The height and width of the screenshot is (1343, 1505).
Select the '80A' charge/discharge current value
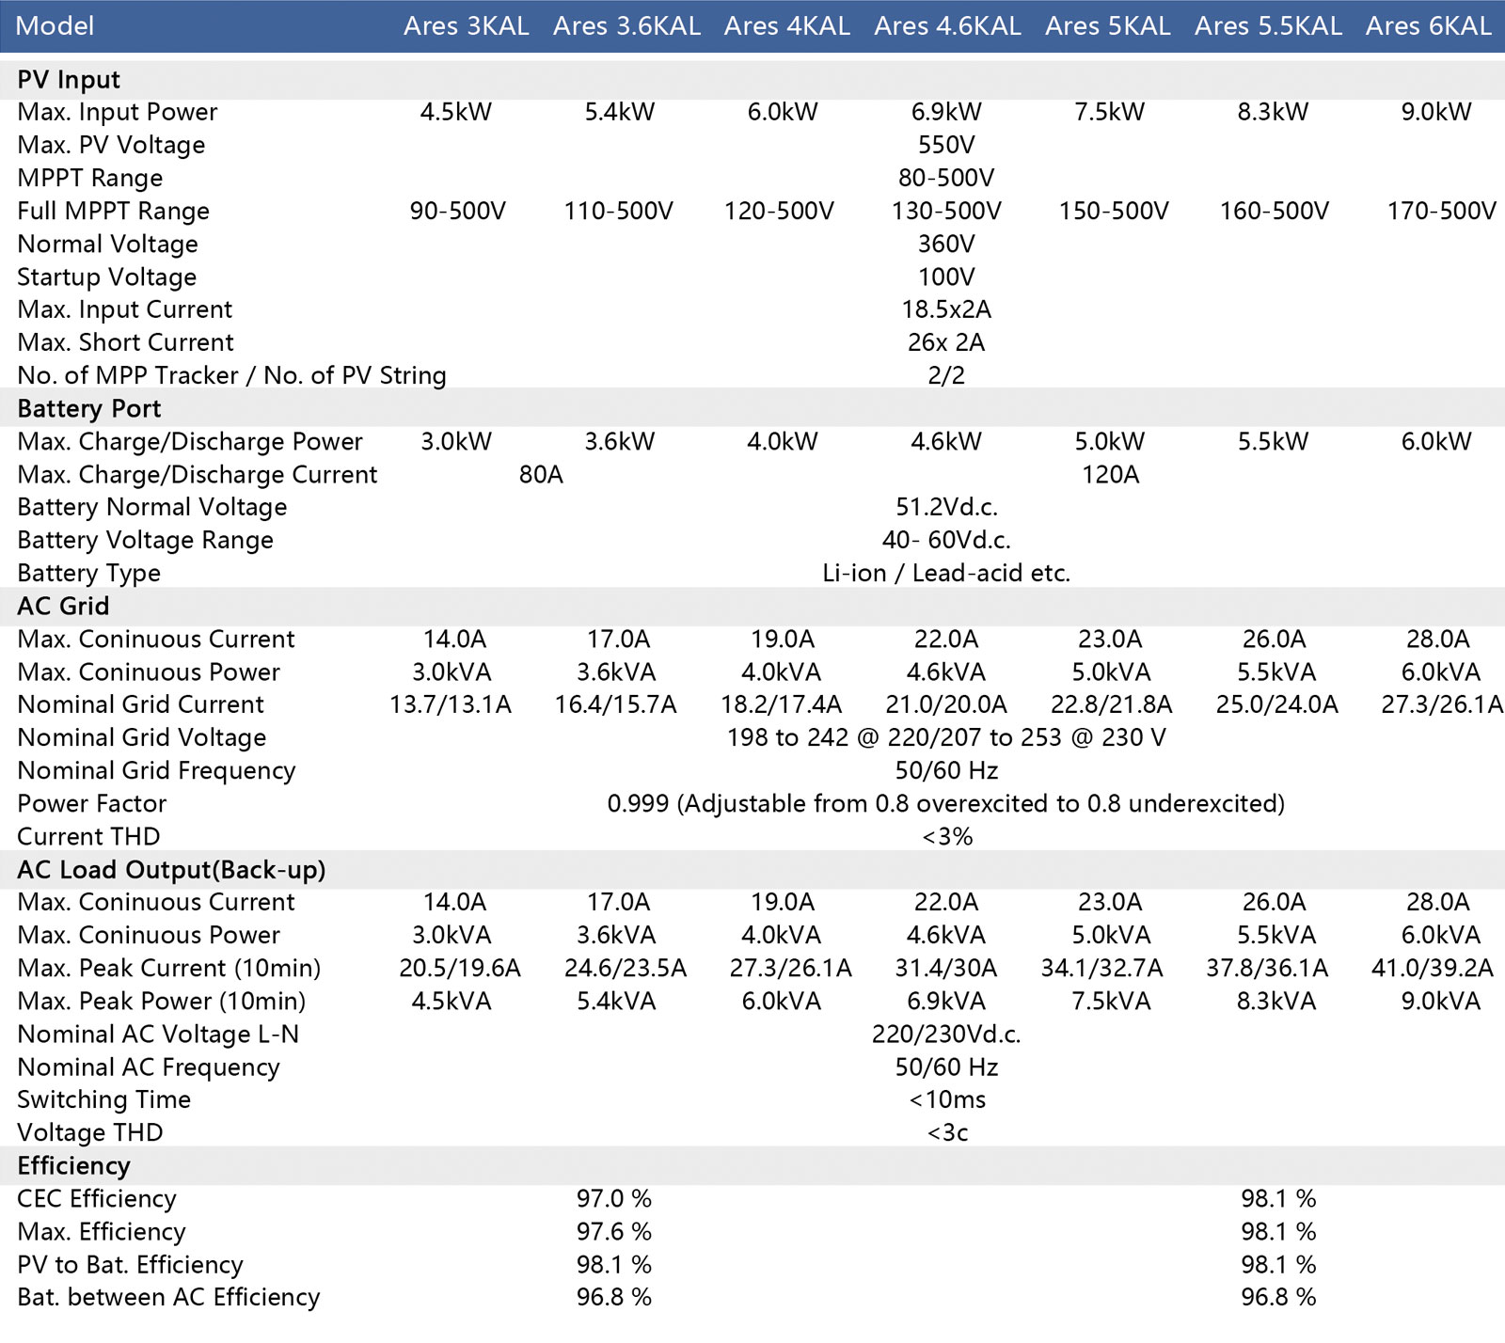(541, 474)
